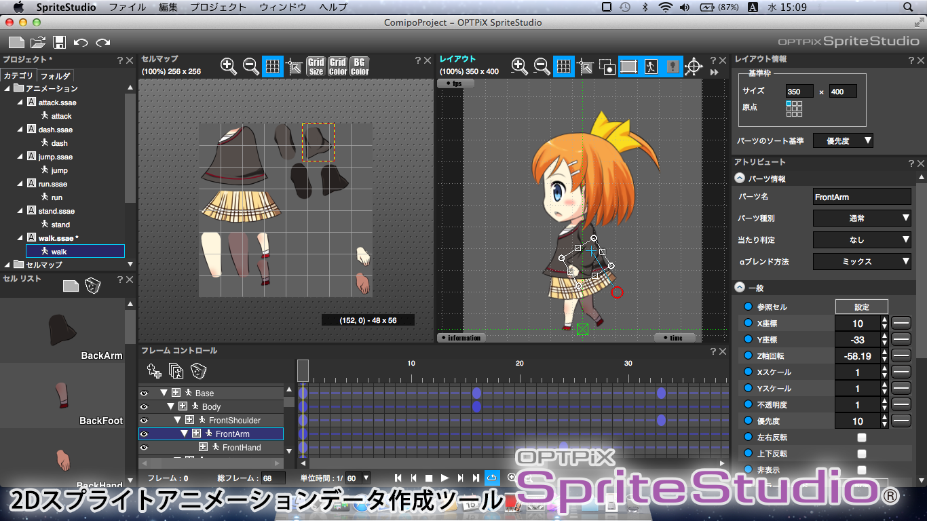Screen dimensions: 927x521
Task: Zoom out on the layout panel
Action: (542, 66)
